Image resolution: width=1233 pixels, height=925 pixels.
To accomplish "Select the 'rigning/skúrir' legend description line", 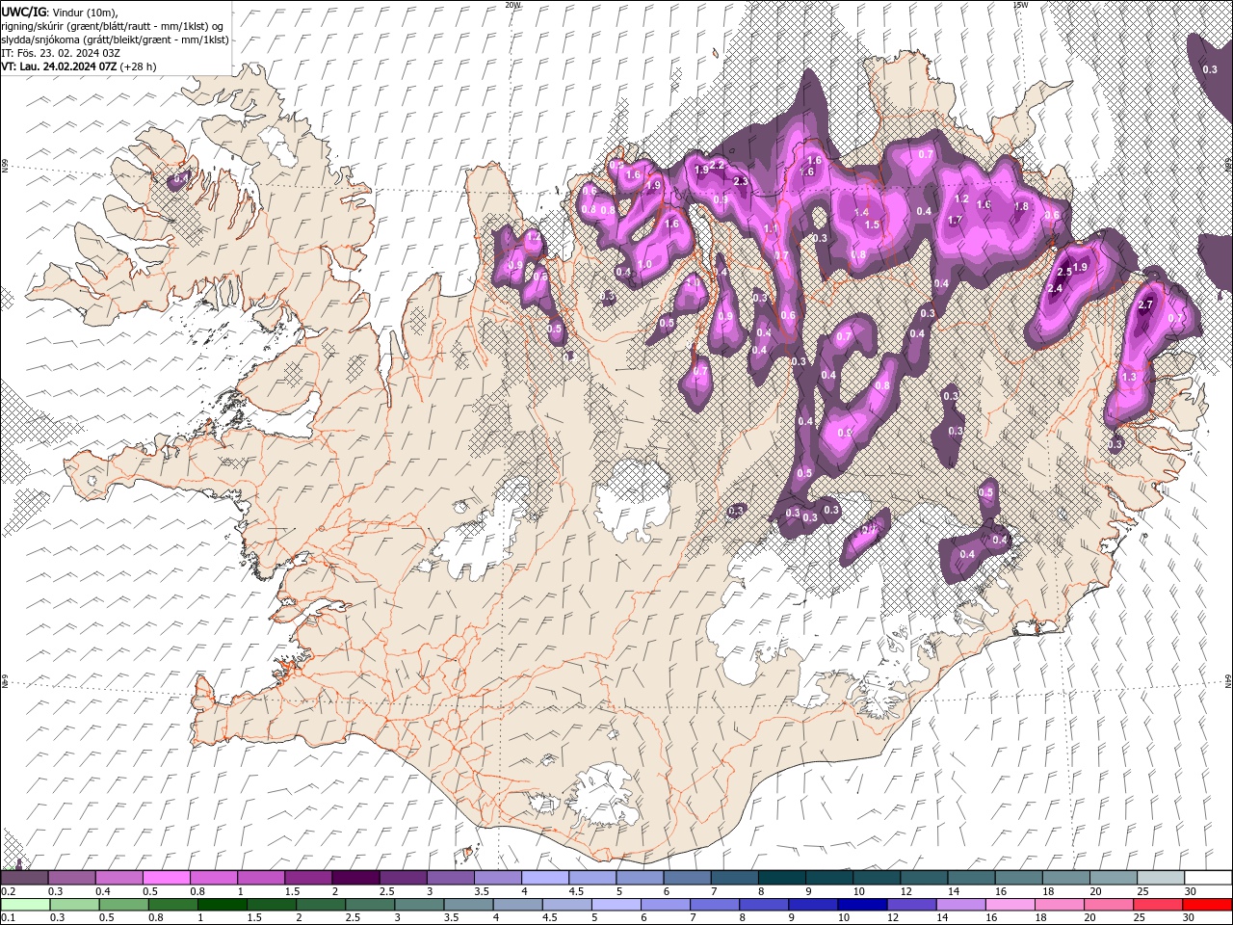I will [x=112, y=25].
